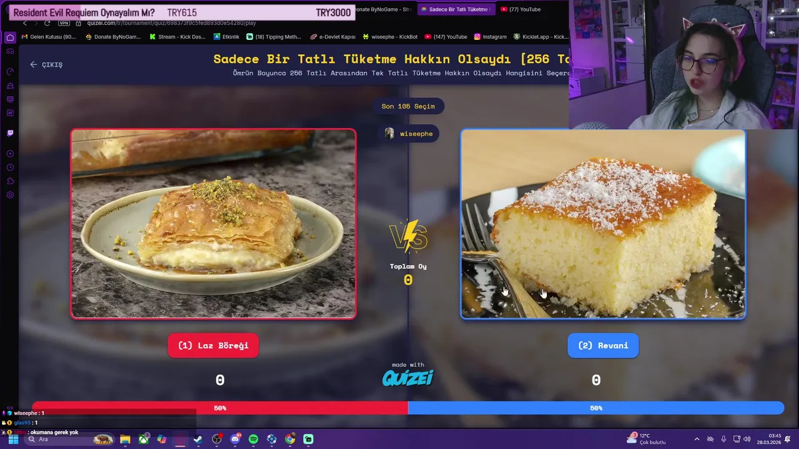Open the Opera GX home sidebar icon
The width and height of the screenshot is (799, 449).
tap(10, 37)
